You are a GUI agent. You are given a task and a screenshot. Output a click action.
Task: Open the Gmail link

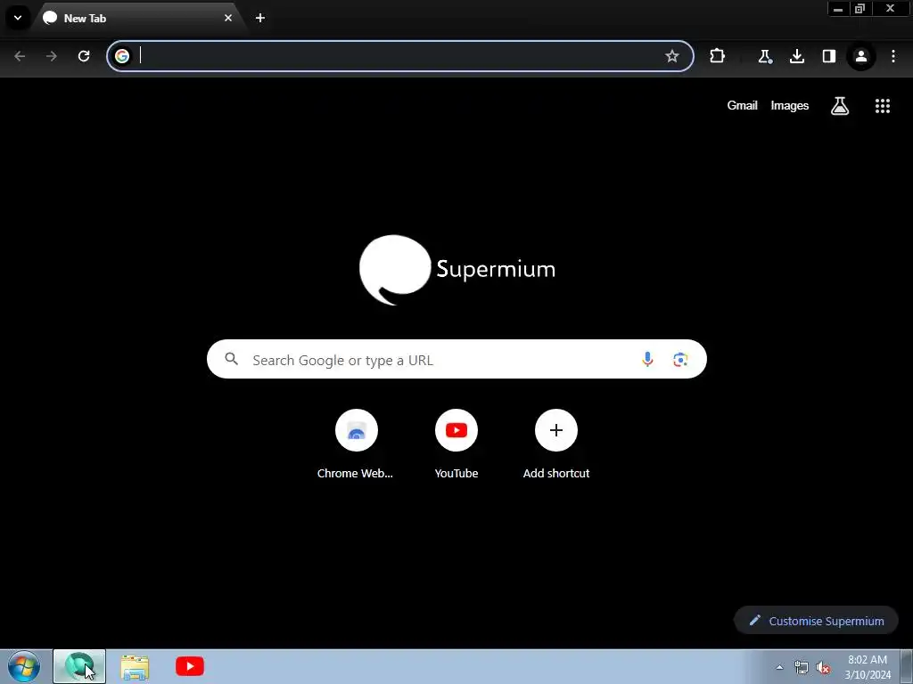tap(742, 105)
